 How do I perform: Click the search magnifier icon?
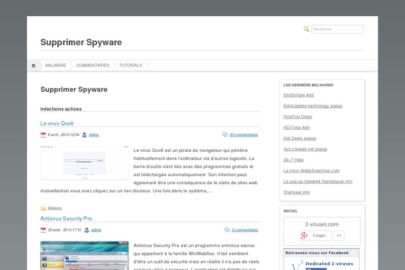[x=306, y=29]
